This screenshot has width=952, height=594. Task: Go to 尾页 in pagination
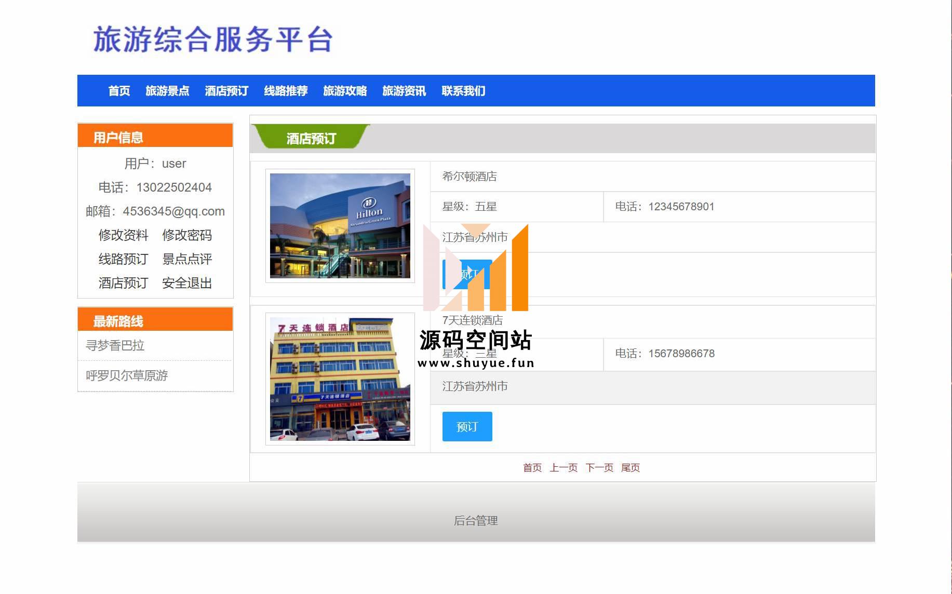click(x=631, y=468)
